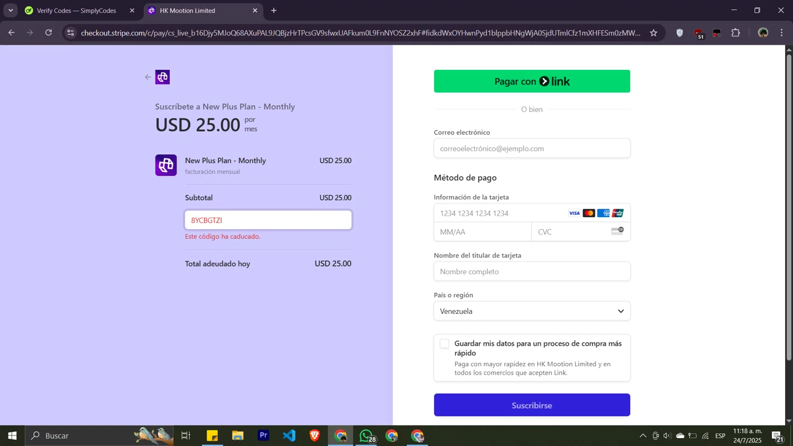This screenshot has height=446, width=793.
Task: Open the extension with 51 badge
Action: pyautogui.click(x=699, y=34)
